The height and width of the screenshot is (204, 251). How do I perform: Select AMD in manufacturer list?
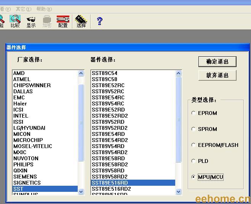pyautogui.click(x=45, y=73)
